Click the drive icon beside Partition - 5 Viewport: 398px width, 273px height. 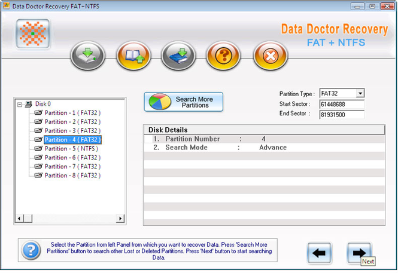[38, 148]
